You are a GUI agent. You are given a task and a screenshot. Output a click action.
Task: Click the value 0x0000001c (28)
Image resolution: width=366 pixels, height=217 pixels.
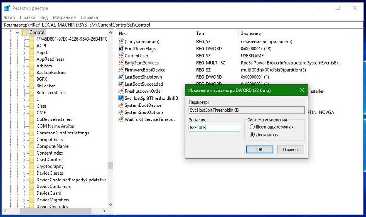[x=256, y=49]
